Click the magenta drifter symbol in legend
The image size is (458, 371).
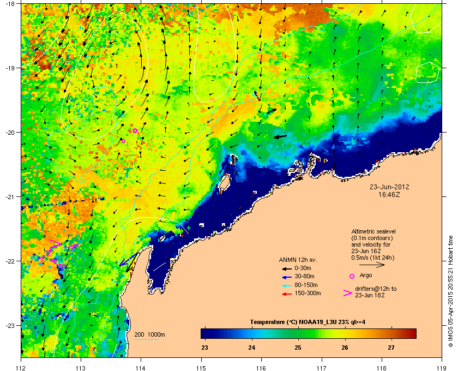[x=348, y=293]
